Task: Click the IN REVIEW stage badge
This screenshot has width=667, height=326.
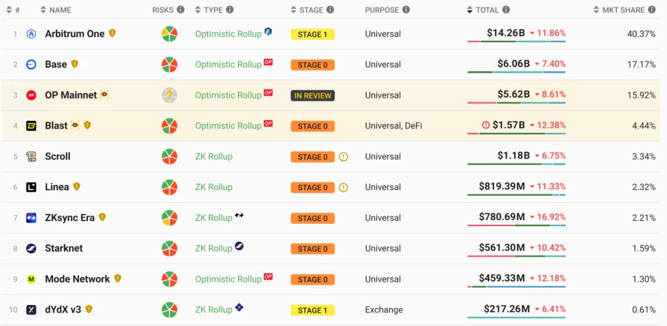Action: pyautogui.click(x=312, y=96)
